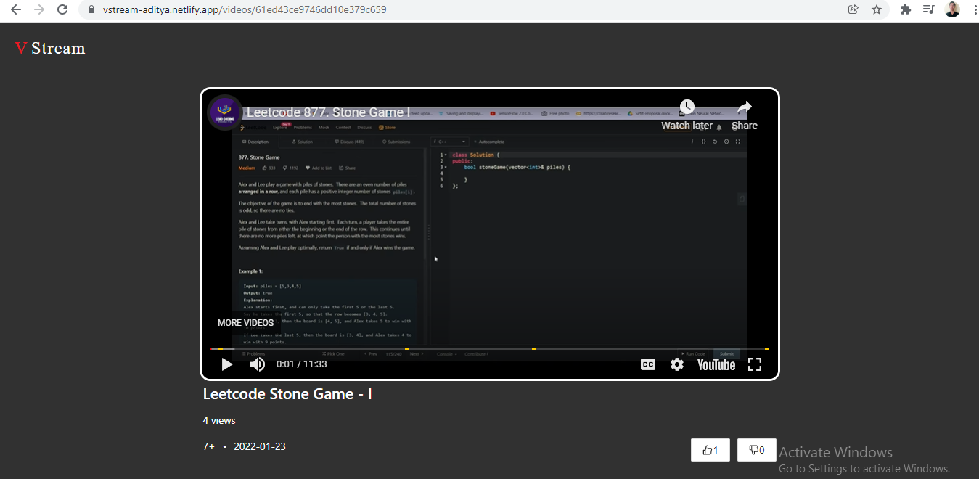
Task: Select the URL in the address bar
Action: (245, 10)
